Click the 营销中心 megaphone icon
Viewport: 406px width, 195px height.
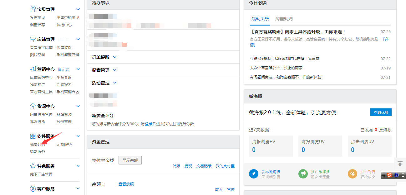tap(33, 69)
